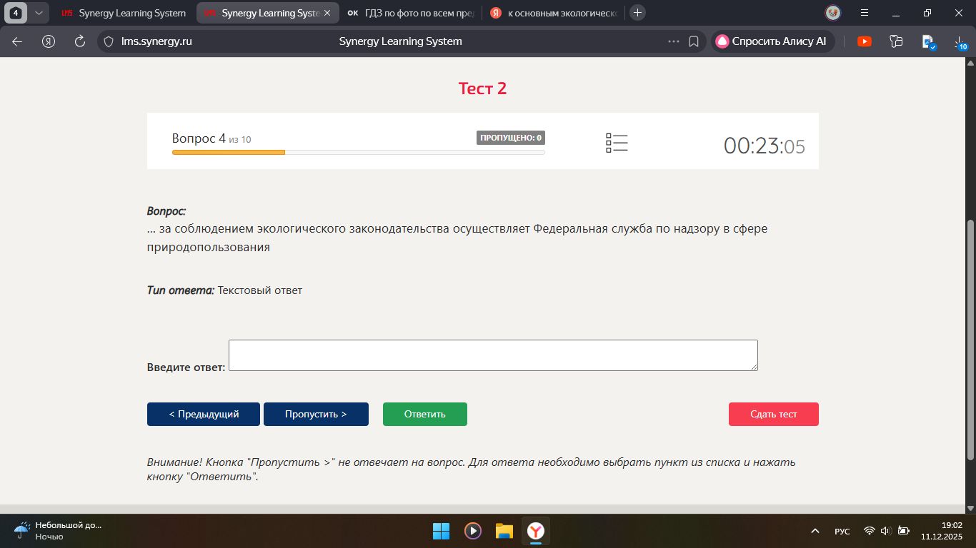Go back with browser back arrow

click(17, 41)
